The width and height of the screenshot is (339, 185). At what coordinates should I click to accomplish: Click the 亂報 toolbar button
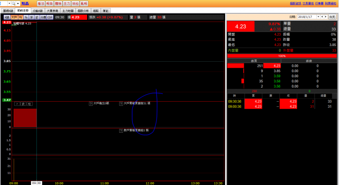84,3
